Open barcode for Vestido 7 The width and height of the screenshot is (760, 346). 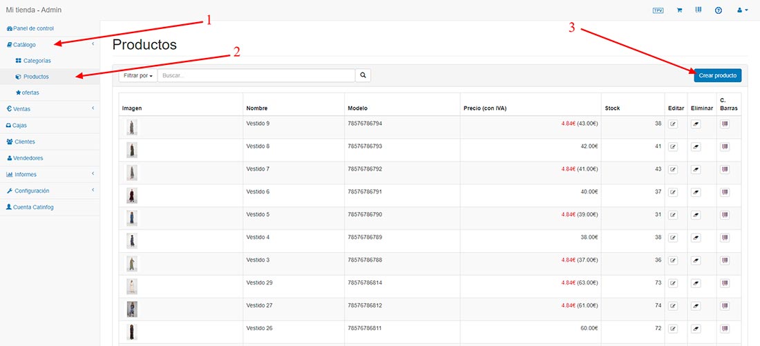[x=725, y=170]
